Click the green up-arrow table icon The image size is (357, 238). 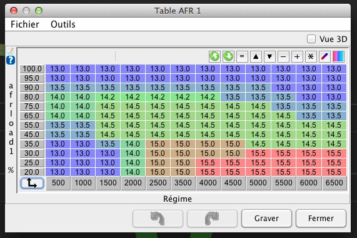[x=214, y=56]
